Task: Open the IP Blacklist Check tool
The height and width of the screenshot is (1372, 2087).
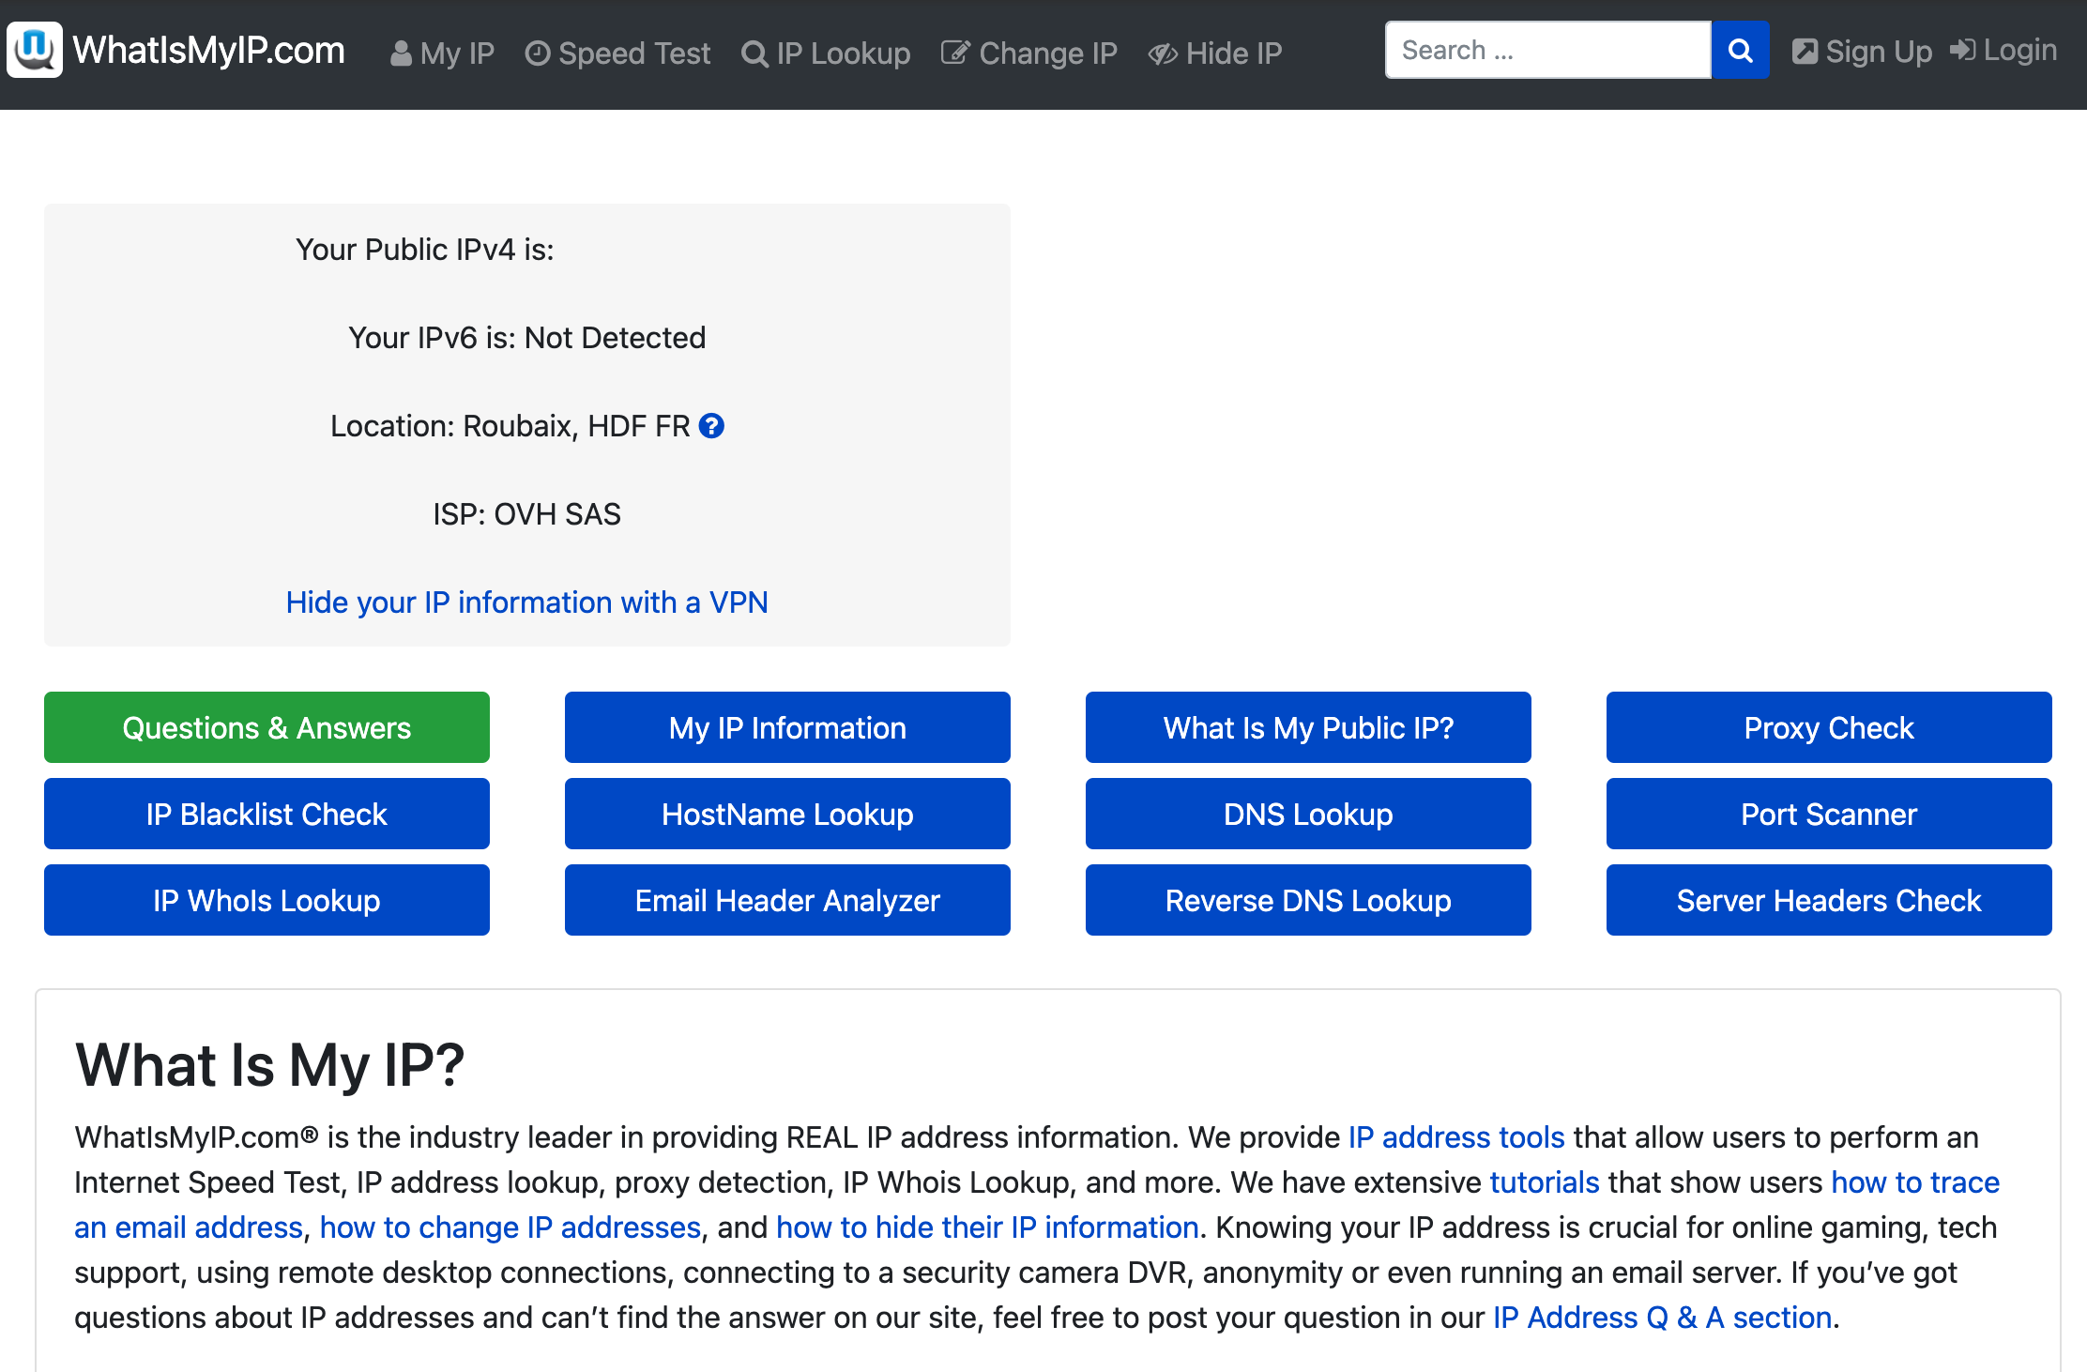Action: (267, 814)
